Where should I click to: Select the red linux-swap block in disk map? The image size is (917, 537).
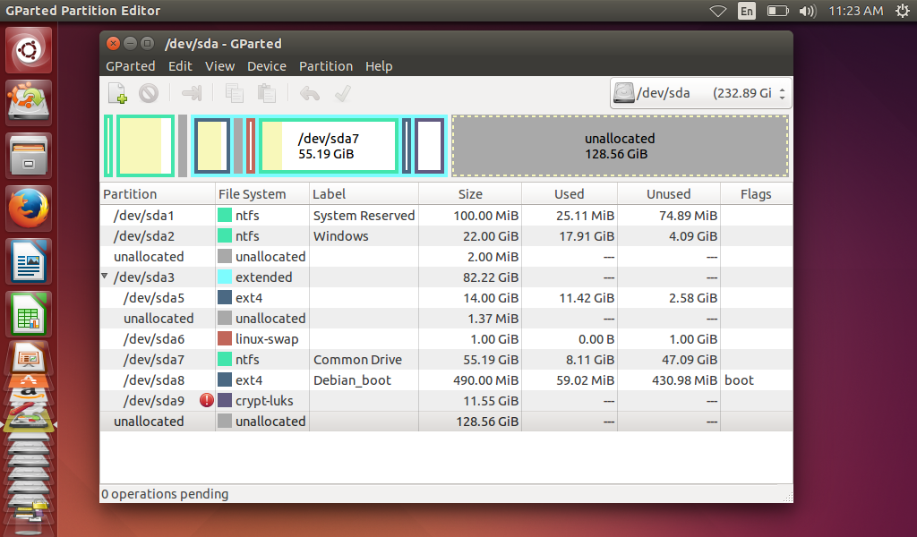coord(251,146)
